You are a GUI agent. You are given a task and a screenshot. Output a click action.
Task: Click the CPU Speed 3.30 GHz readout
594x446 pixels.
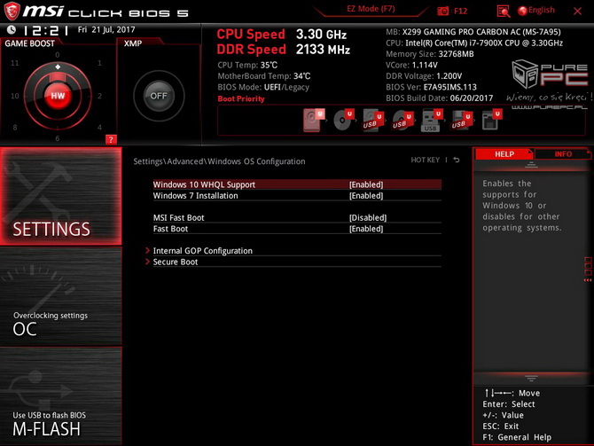pyautogui.click(x=281, y=34)
